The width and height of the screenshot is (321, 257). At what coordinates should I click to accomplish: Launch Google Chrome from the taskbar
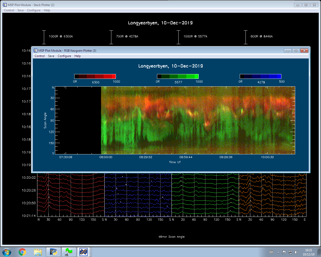pos(22,252)
